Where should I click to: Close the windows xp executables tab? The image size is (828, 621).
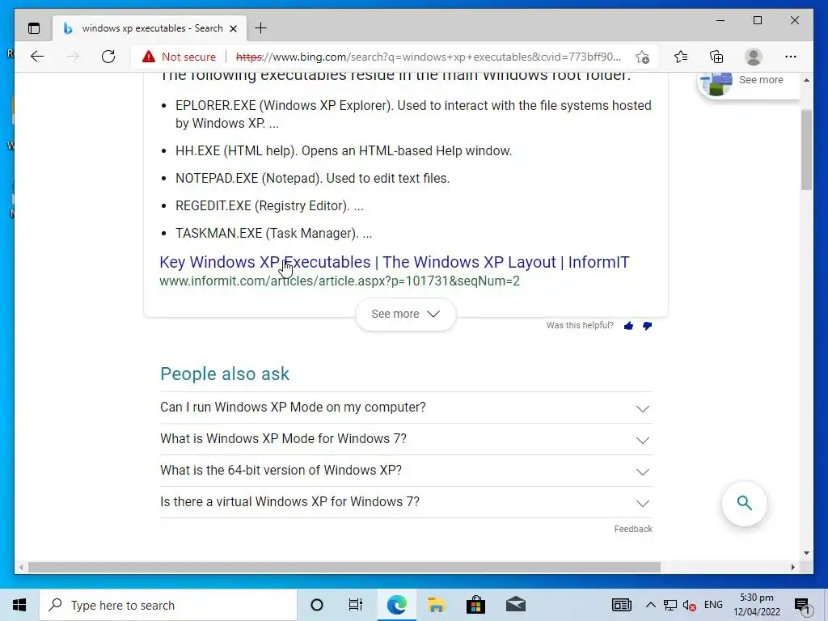(x=233, y=28)
